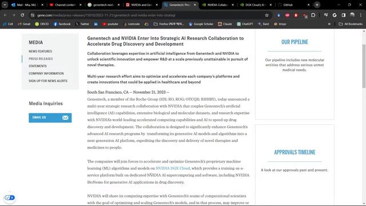Click the Media Inquiries heading

pyautogui.click(x=46, y=104)
